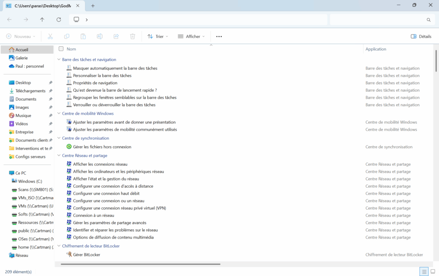Sort by the Nom column header

(x=72, y=49)
